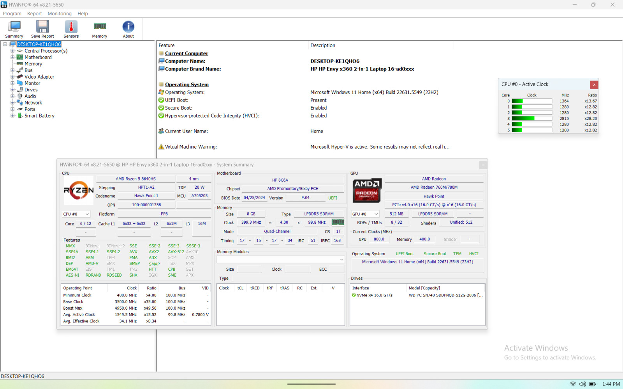This screenshot has height=389, width=623.
Task: Click the Memory Size 8 GB field
Action: (x=251, y=214)
